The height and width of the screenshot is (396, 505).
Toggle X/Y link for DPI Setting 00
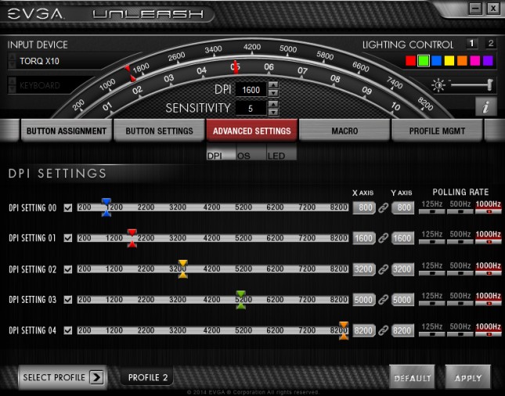[x=383, y=207]
